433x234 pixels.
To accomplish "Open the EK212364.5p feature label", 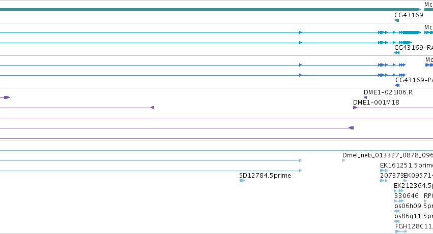I will tap(413, 186).
